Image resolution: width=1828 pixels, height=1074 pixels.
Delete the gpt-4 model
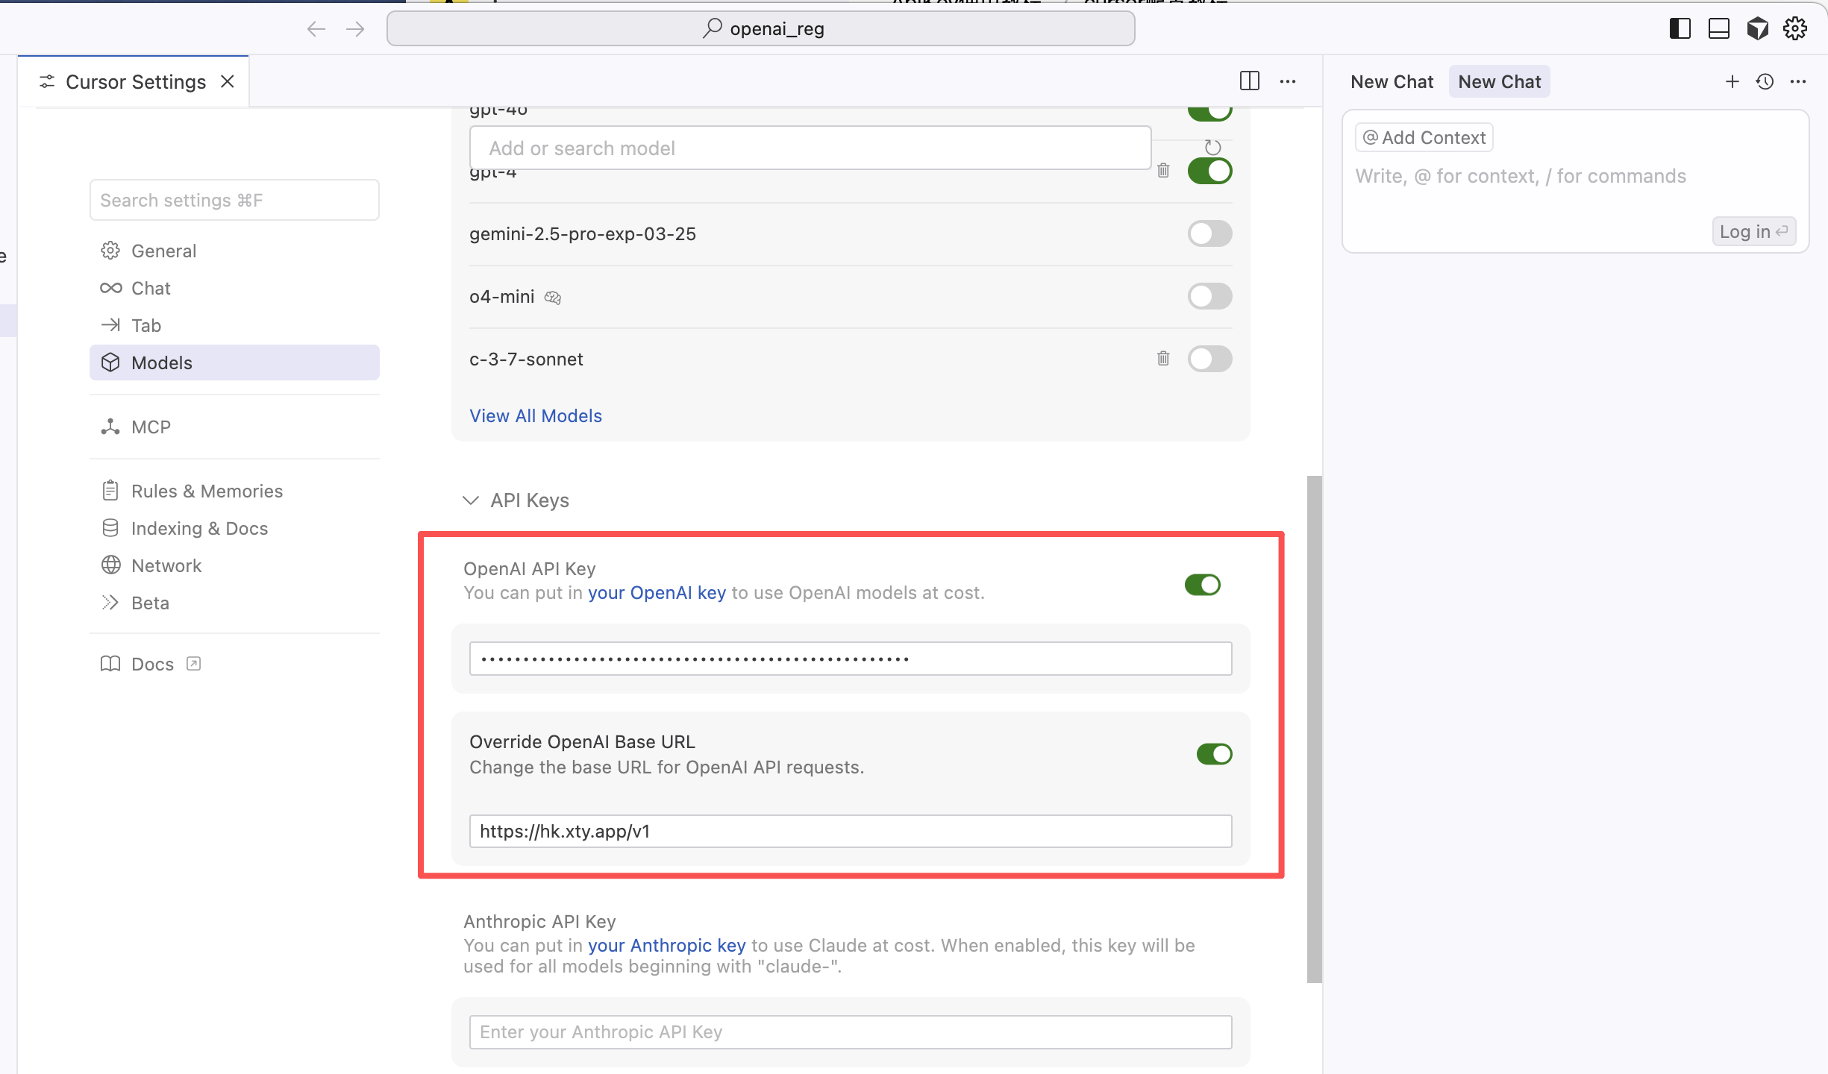[1165, 171]
